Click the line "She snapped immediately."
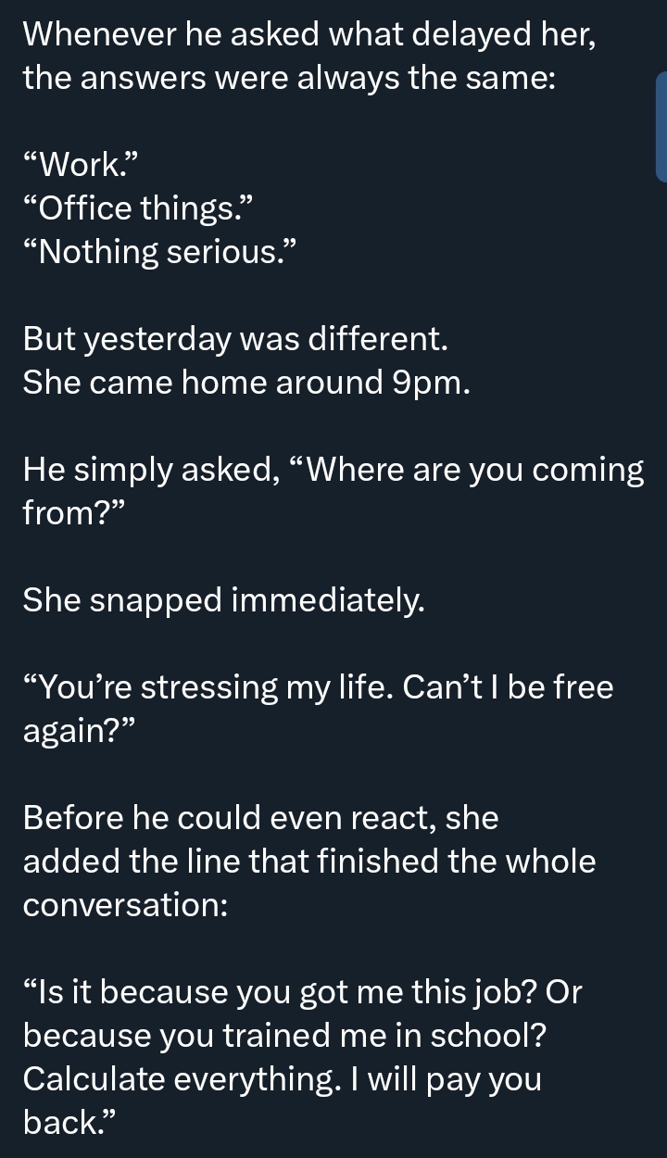Screen dimensions: 667x1158 tap(224, 600)
